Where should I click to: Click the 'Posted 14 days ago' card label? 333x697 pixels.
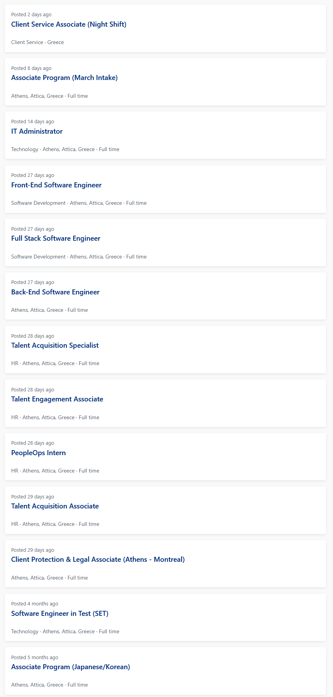click(x=33, y=121)
